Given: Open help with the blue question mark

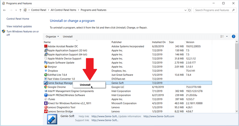Looking at the screenshot, I should point(234,36).
